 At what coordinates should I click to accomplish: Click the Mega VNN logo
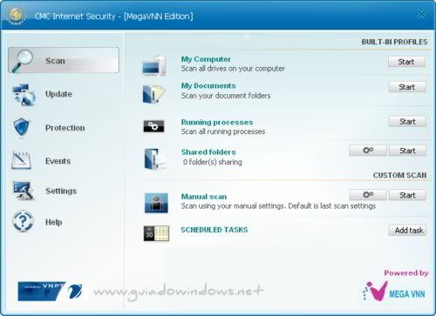point(394,291)
